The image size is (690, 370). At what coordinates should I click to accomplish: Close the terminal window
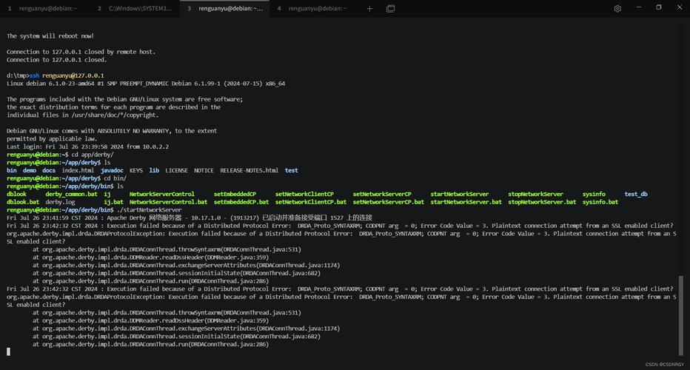678,8
